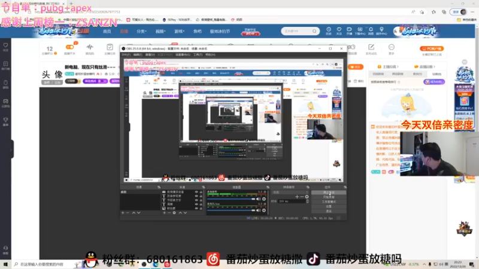Image resolution: width=479 pixels, height=269 pixels.
Task: Add a new scene in OBS Scenes panel
Action: [x=123, y=213]
